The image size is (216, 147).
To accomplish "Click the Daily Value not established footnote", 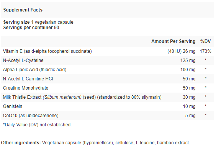I will tap(37, 125).
